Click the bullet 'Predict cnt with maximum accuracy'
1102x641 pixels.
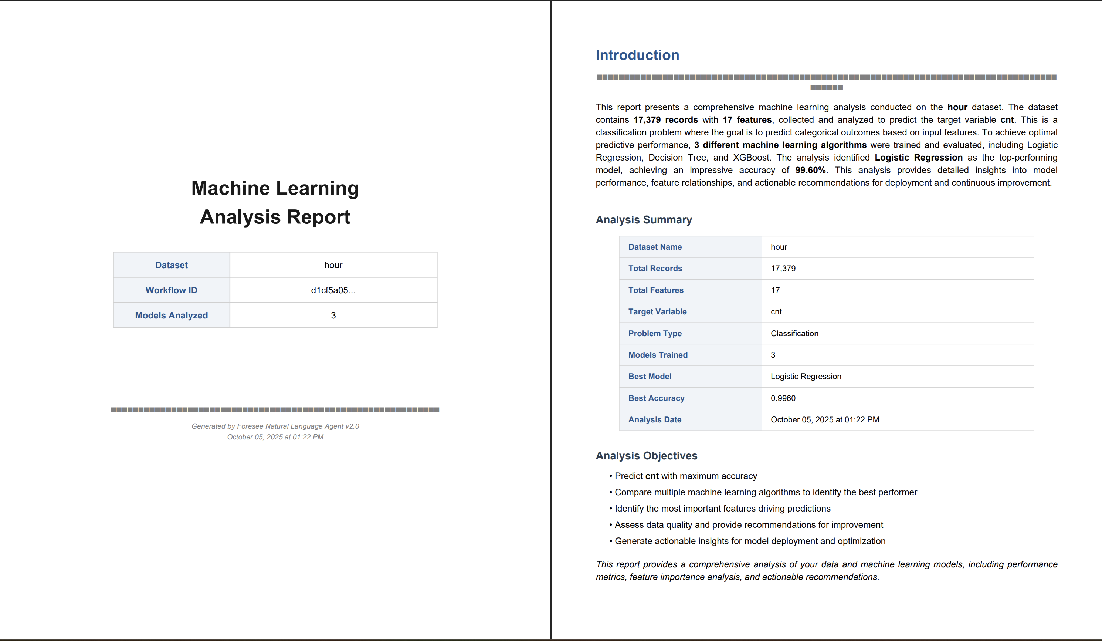685,476
